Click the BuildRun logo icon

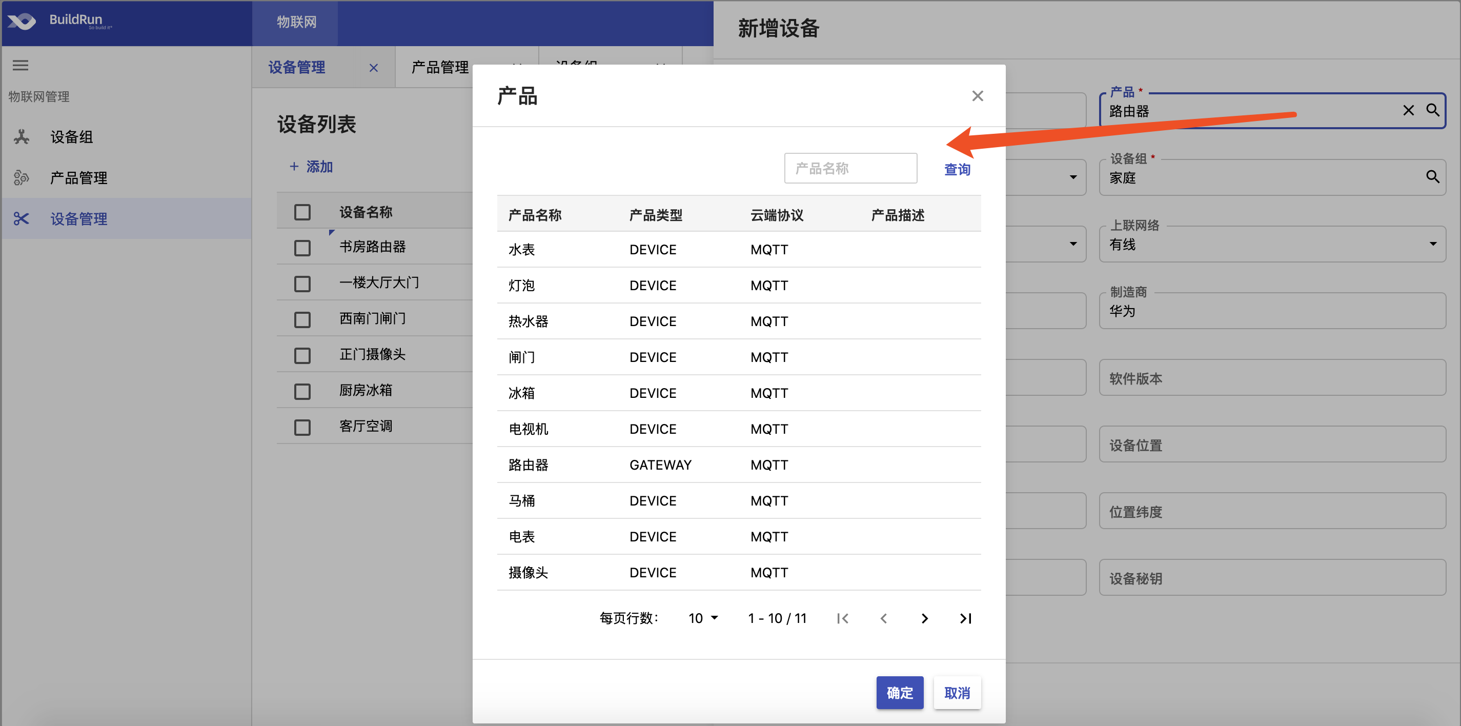22,22
